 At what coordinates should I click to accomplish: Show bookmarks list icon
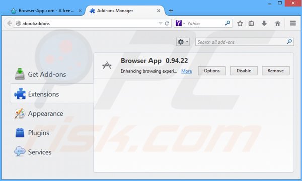click(251, 23)
